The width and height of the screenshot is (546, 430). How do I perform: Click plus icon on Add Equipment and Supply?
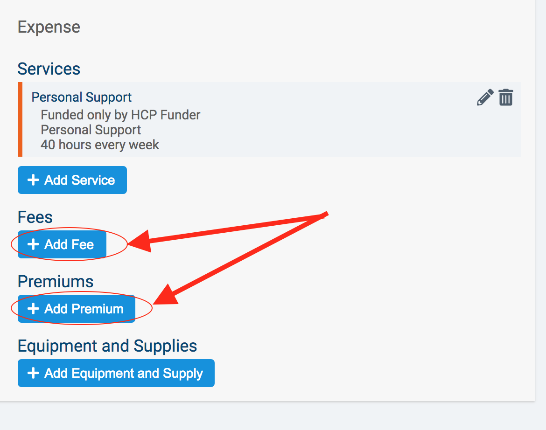tap(33, 373)
